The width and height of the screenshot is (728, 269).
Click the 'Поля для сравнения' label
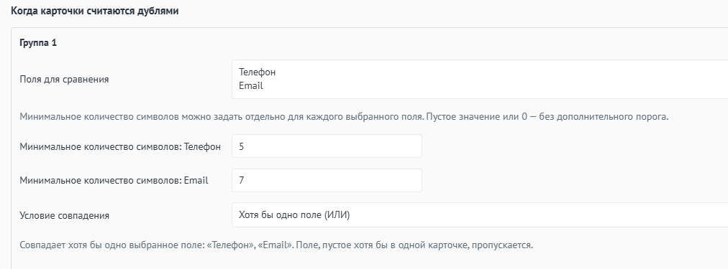[64, 79]
